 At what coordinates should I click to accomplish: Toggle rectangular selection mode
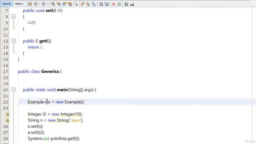[76, 4]
